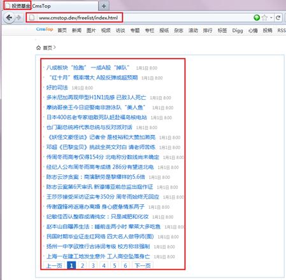
Task: Open a new tab with plus button
Action: click(x=104, y=6)
